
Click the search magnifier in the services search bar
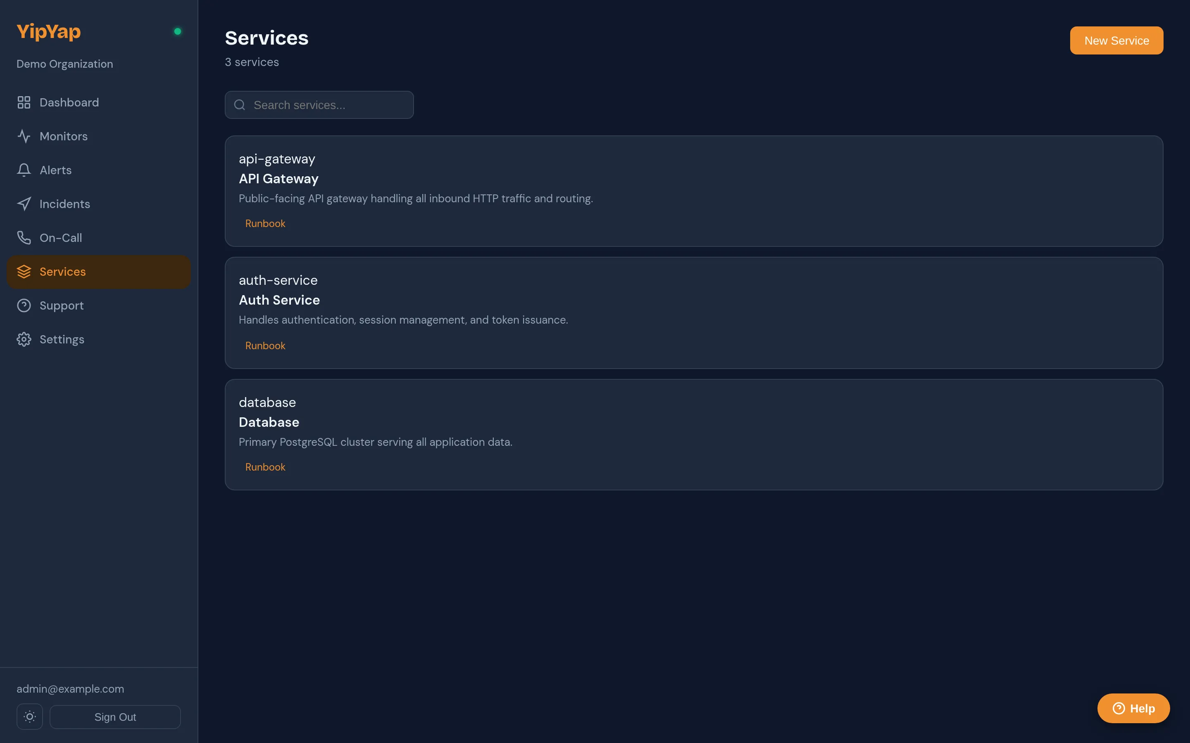click(x=240, y=105)
